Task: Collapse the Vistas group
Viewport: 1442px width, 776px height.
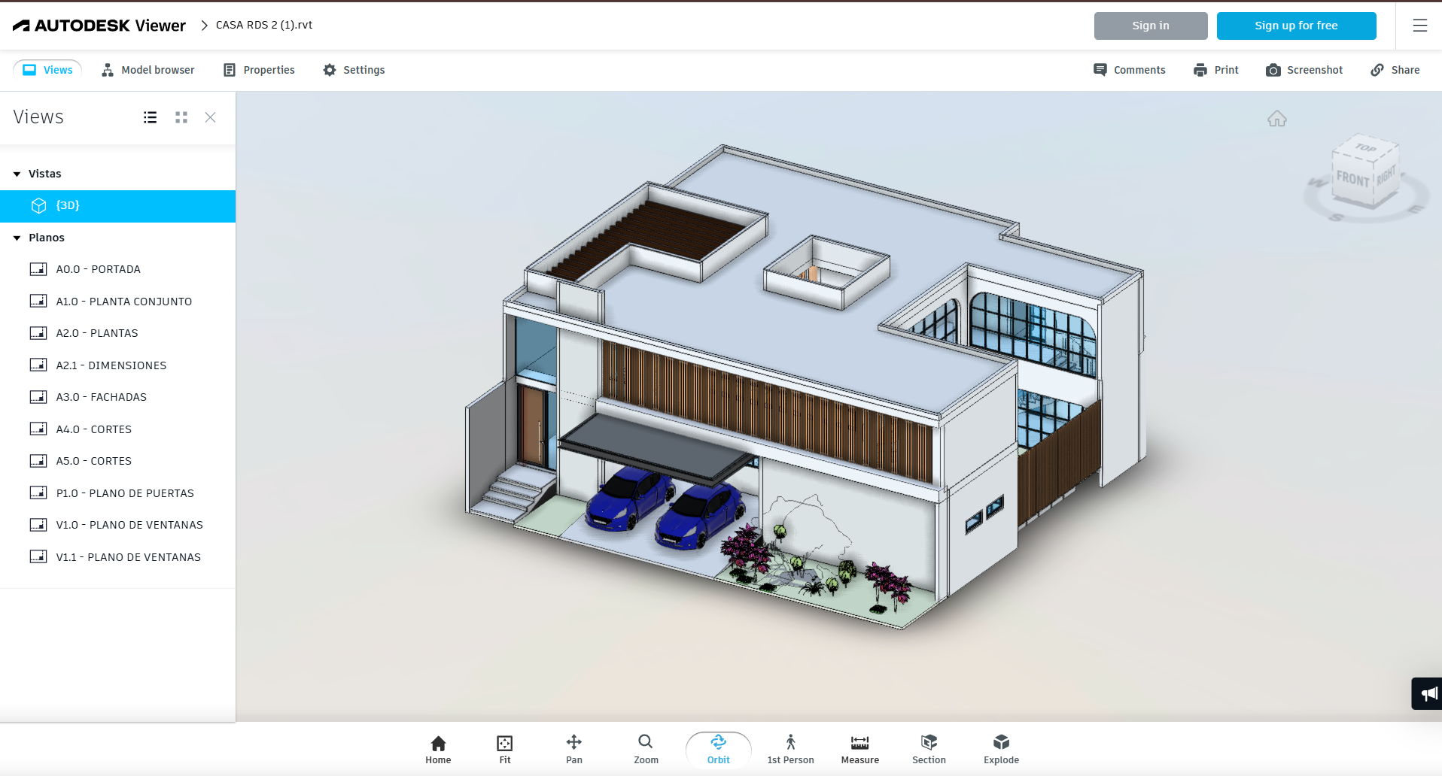Action: 17,174
